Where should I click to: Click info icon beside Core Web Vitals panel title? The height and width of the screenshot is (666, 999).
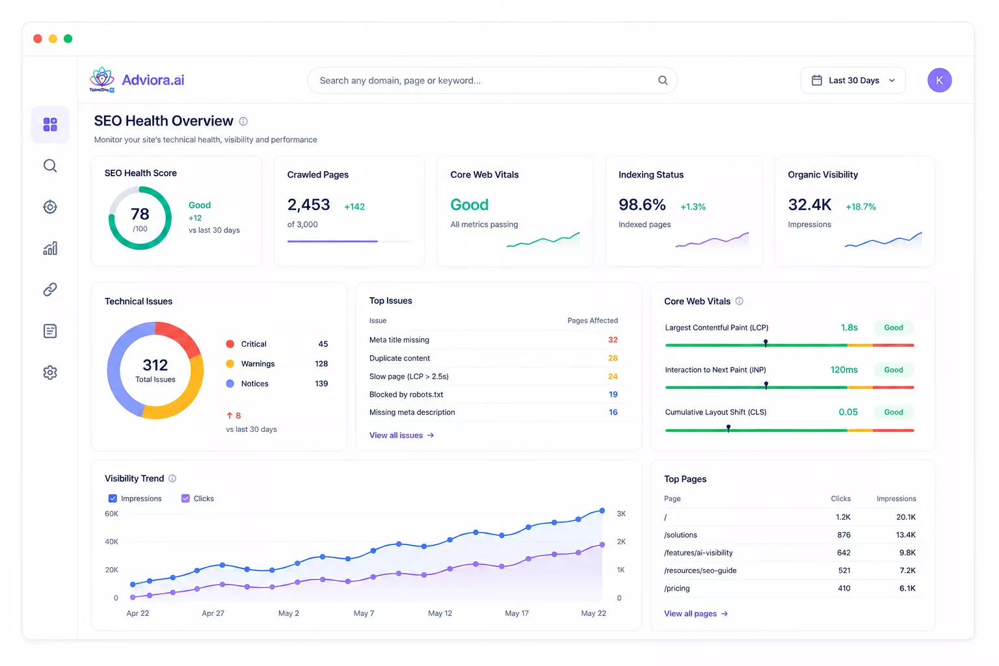pos(739,301)
